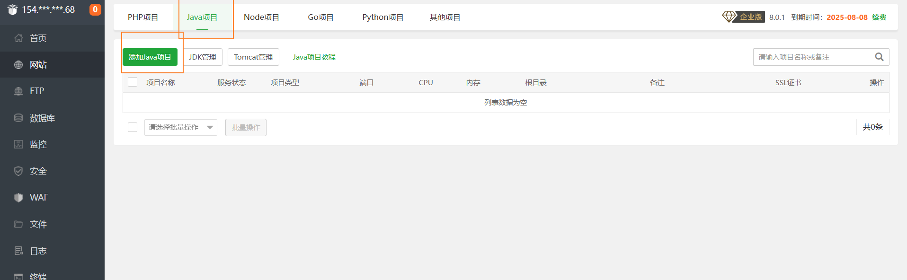Viewport: 907px width, 280px height.
Task: Open the JDK管理 button
Action: 203,57
